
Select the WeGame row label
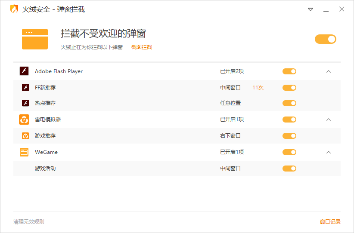pos(46,152)
